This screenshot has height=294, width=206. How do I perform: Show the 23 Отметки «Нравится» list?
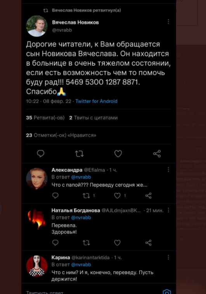click(61, 135)
